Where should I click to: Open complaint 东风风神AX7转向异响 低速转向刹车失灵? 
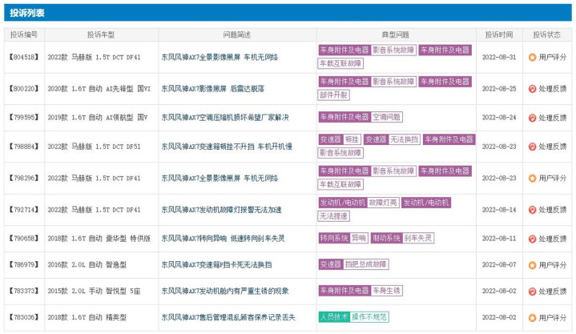tap(223, 239)
